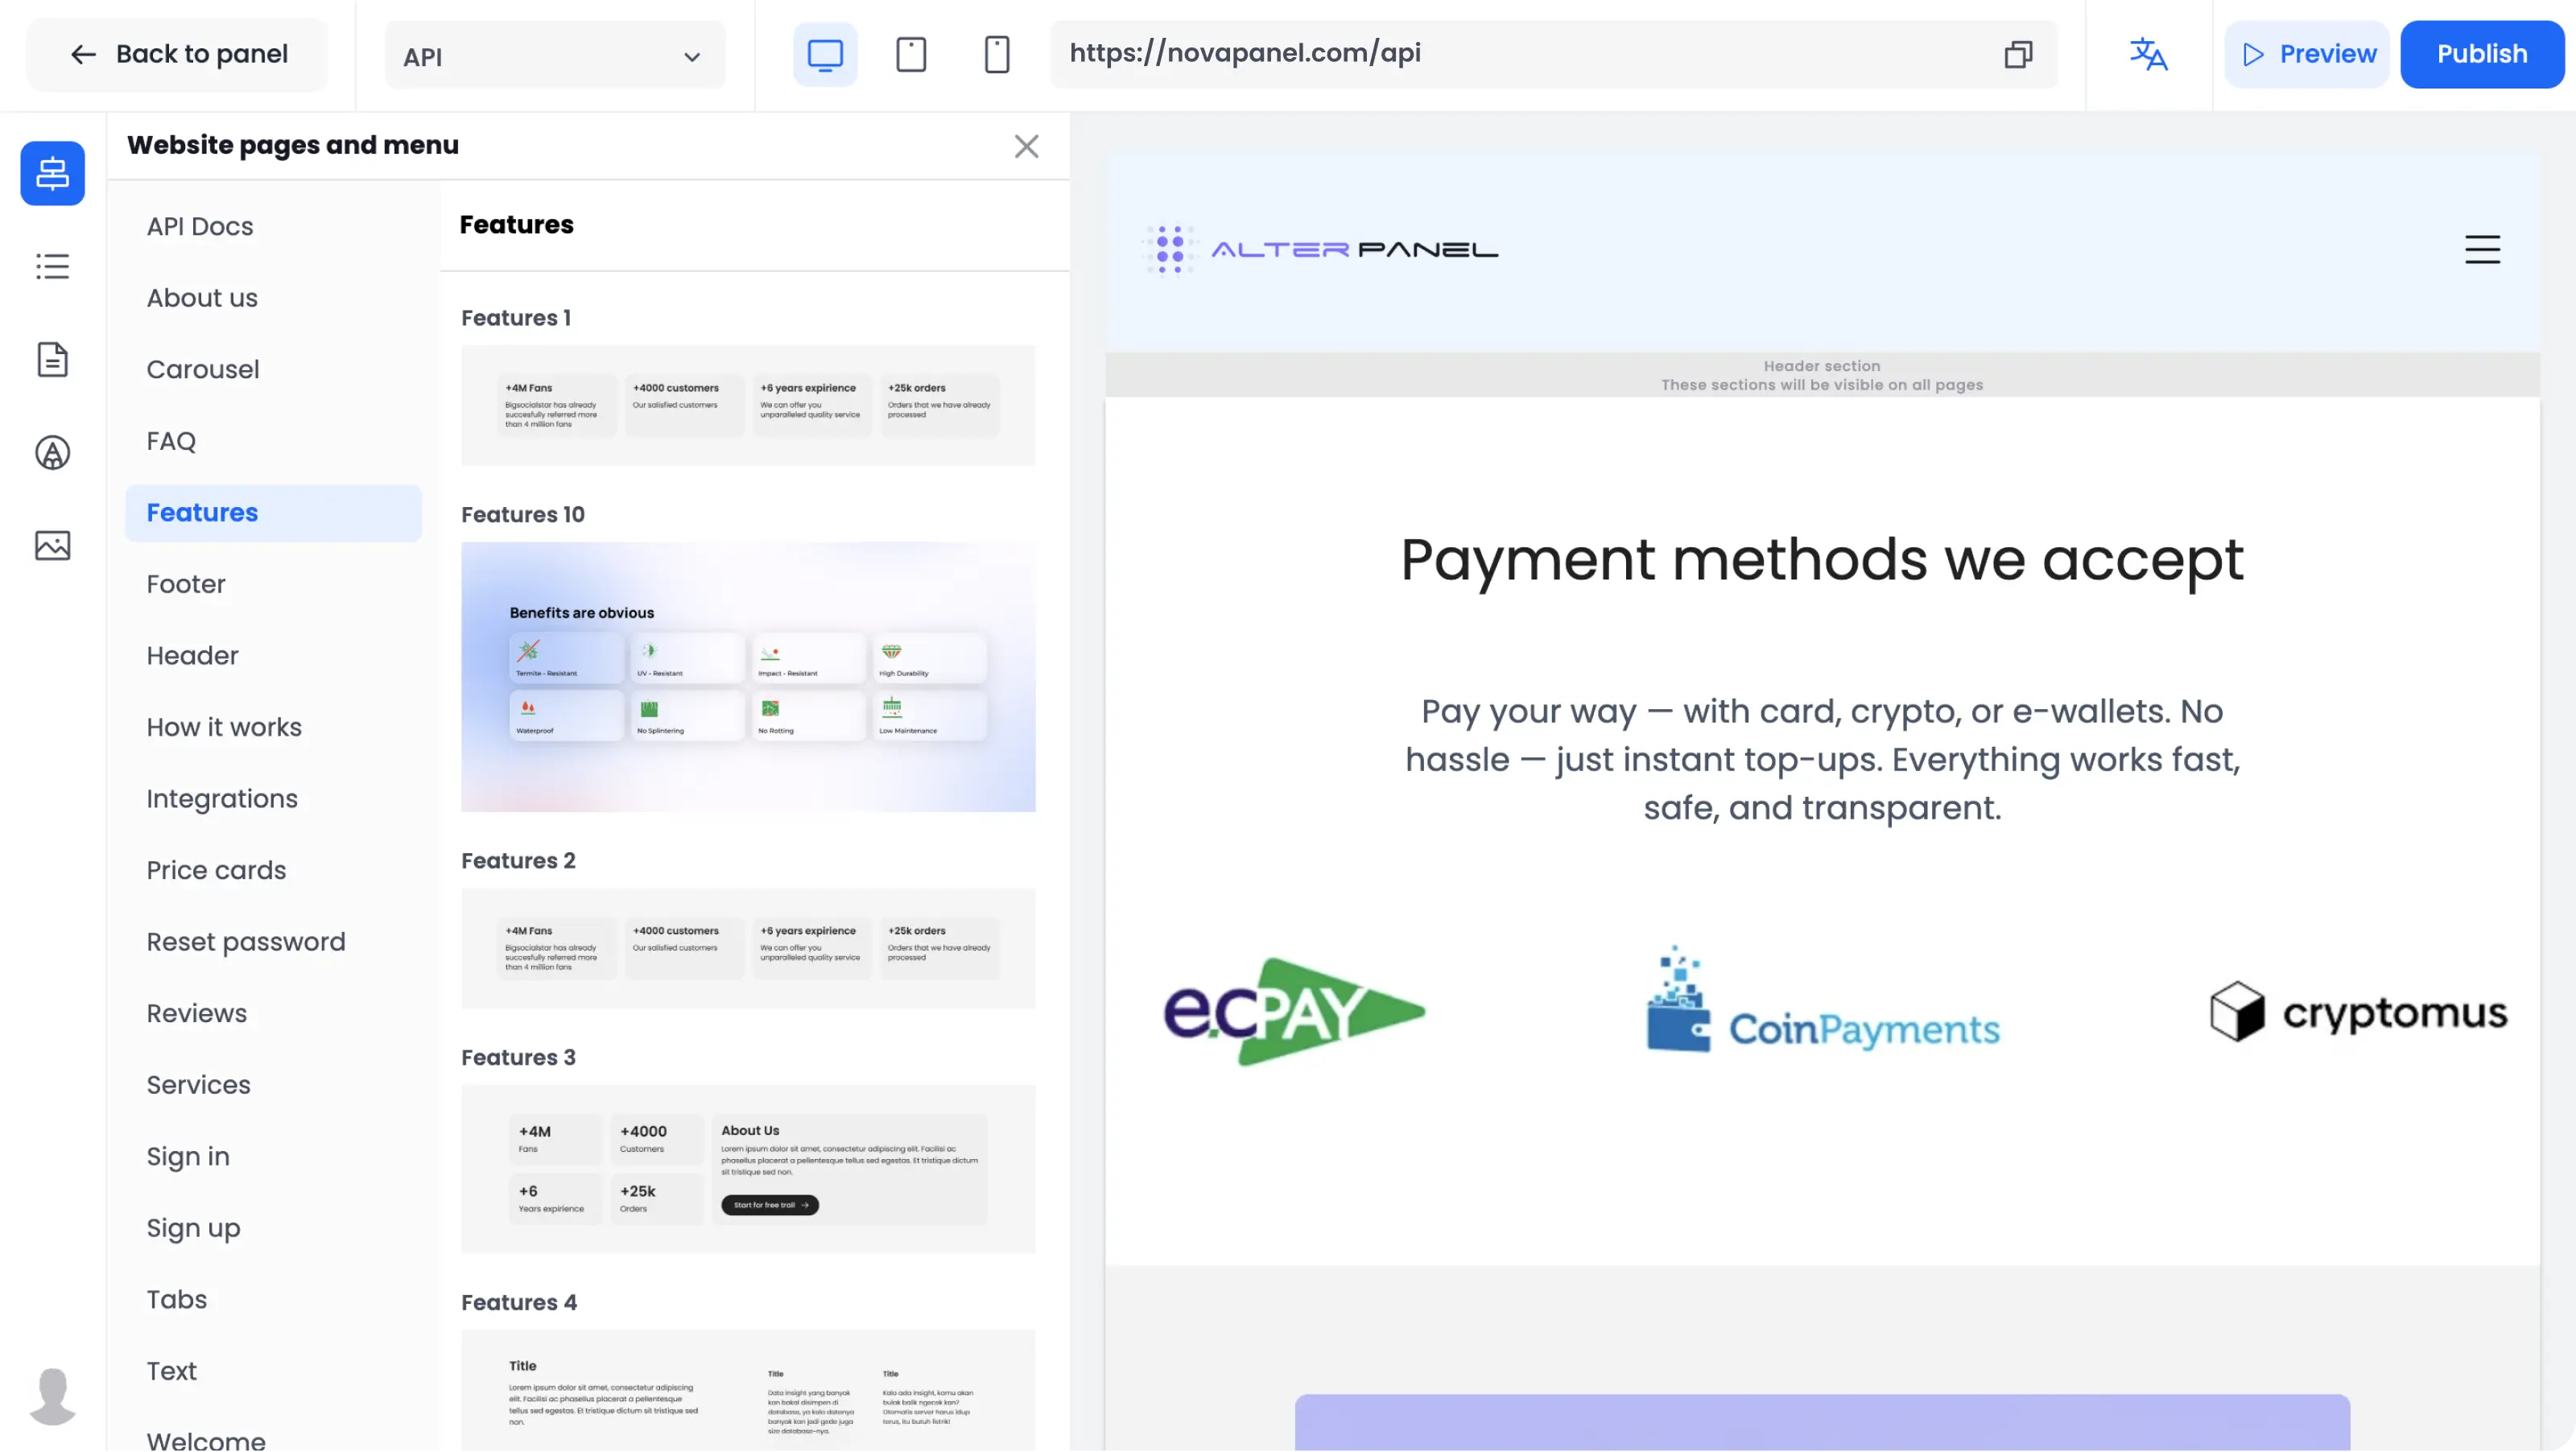Insert the Features 3 block thumbnail
2576x1452 pixels.
748,1170
